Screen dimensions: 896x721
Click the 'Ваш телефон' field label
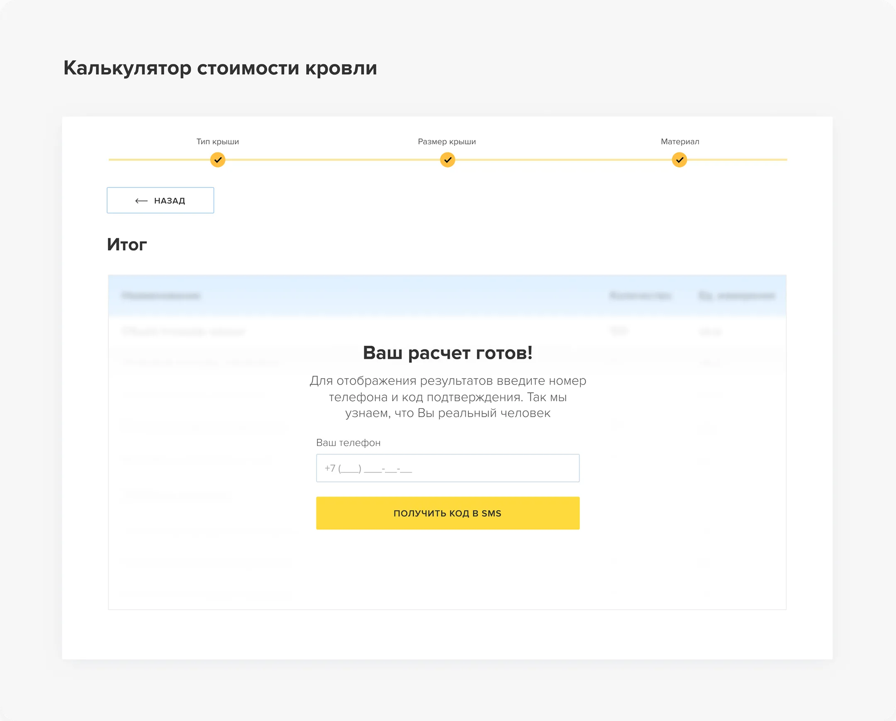pyautogui.click(x=348, y=443)
